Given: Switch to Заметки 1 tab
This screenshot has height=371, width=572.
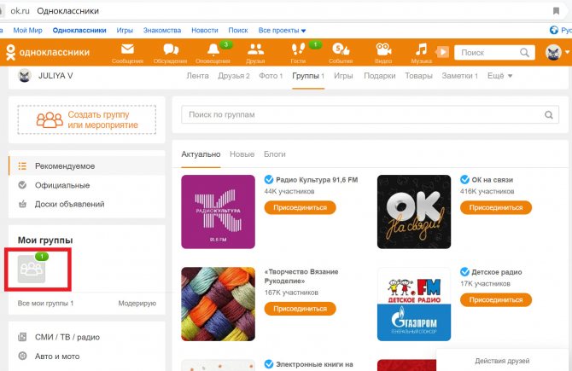Looking at the screenshot, I should (x=459, y=76).
